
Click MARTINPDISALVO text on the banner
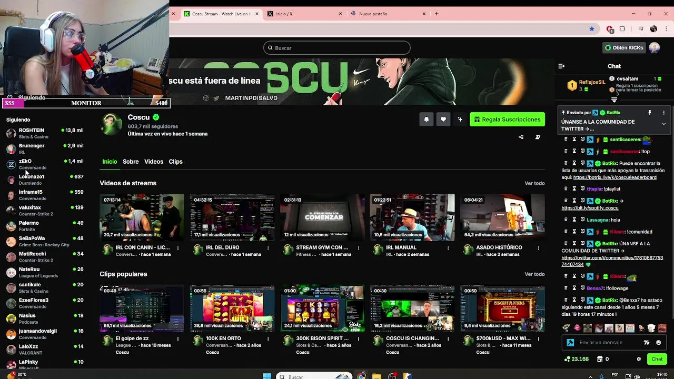[x=251, y=98]
